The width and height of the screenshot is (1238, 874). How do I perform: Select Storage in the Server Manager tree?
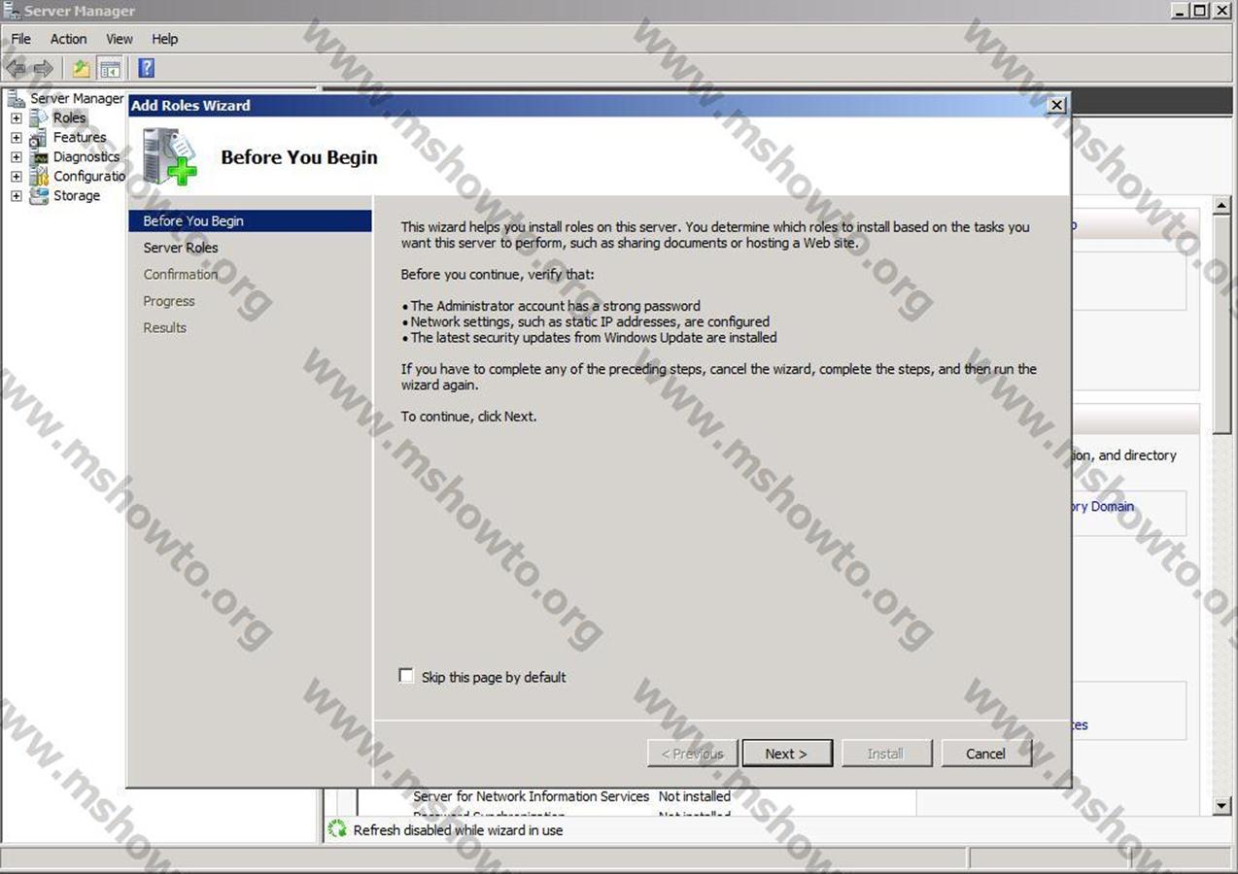[77, 196]
